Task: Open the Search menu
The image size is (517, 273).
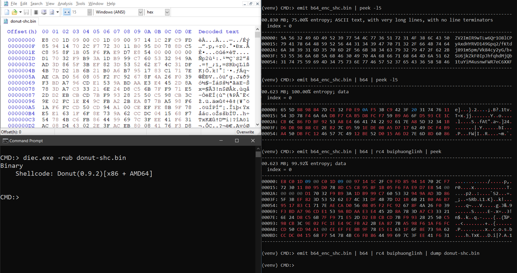Action: coord(36,4)
